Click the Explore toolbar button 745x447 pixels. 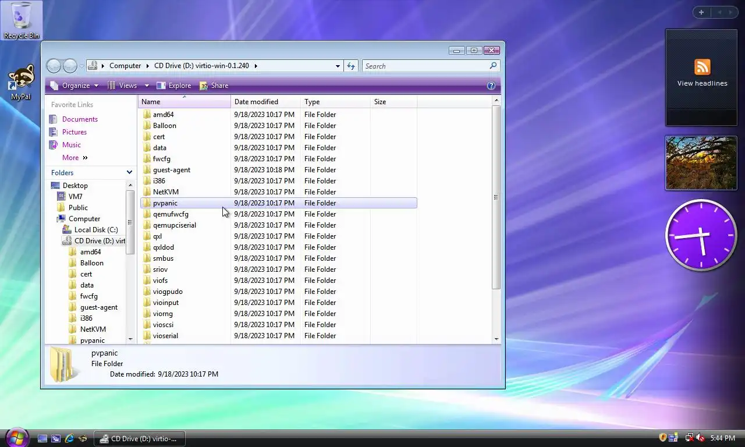click(173, 86)
